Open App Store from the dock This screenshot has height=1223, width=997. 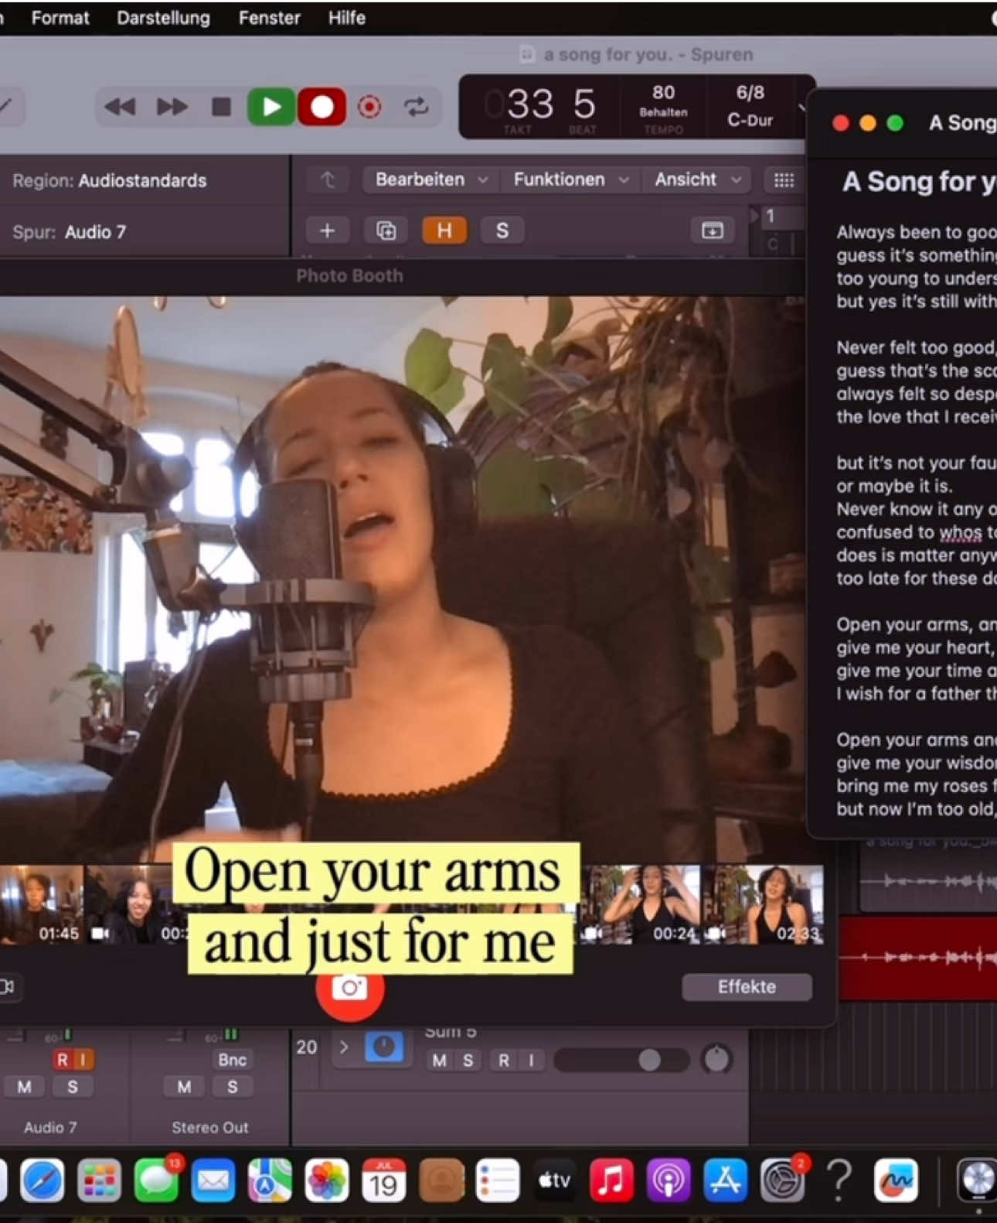(x=725, y=1181)
